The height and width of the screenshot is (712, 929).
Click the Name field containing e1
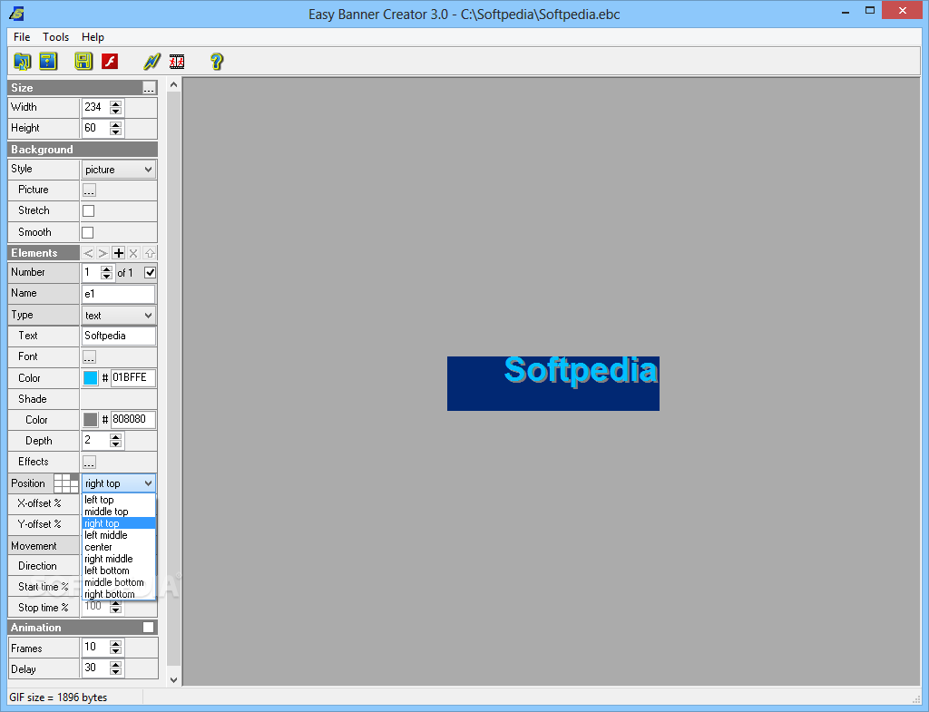119,295
